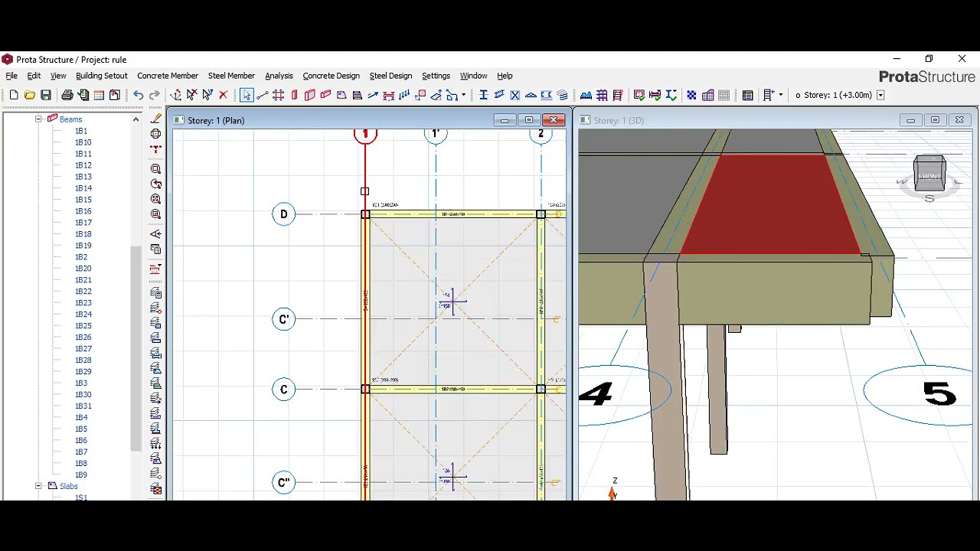980x551 pixels.
Task: Select beam 1B9 in the tree
Action: click(x=81, y=475)
